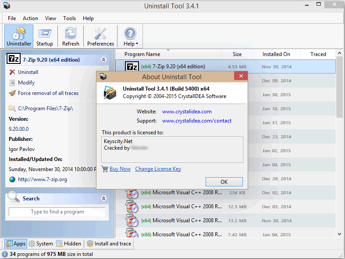345x259 pixels.
Task: Switch to the Apps tab
Action: 16,244
